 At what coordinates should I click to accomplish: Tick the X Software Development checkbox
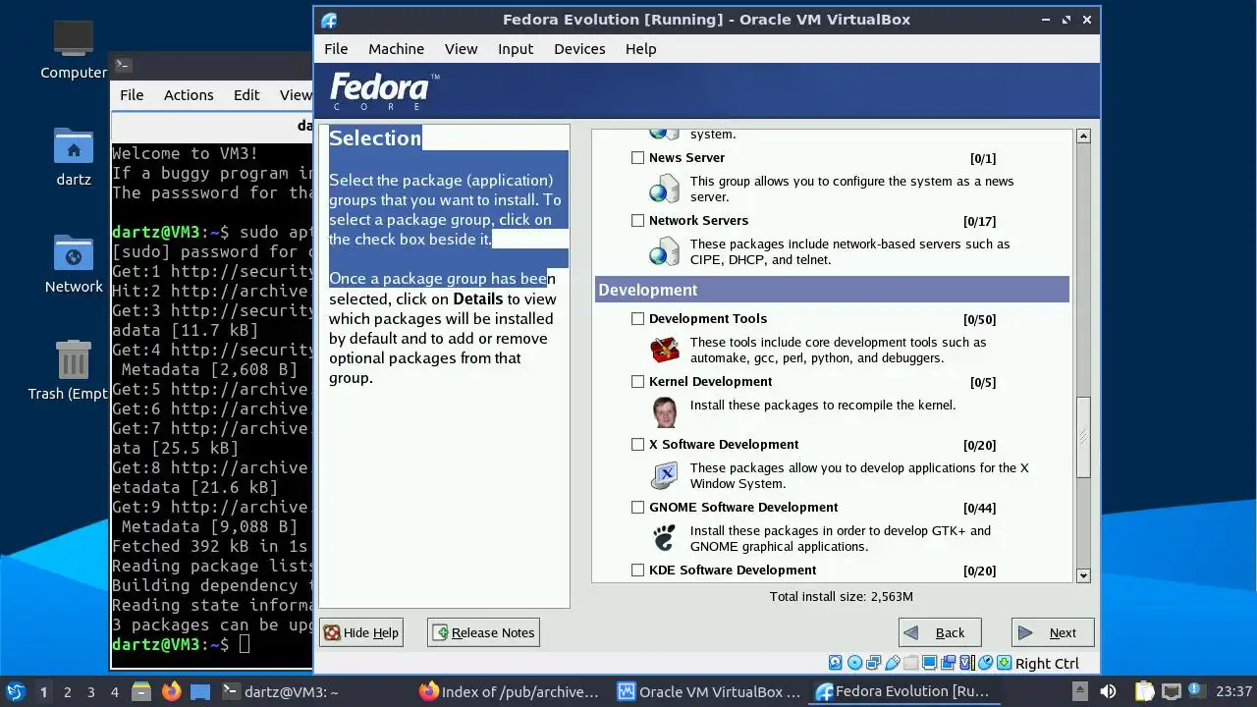[x=638, y=444]
